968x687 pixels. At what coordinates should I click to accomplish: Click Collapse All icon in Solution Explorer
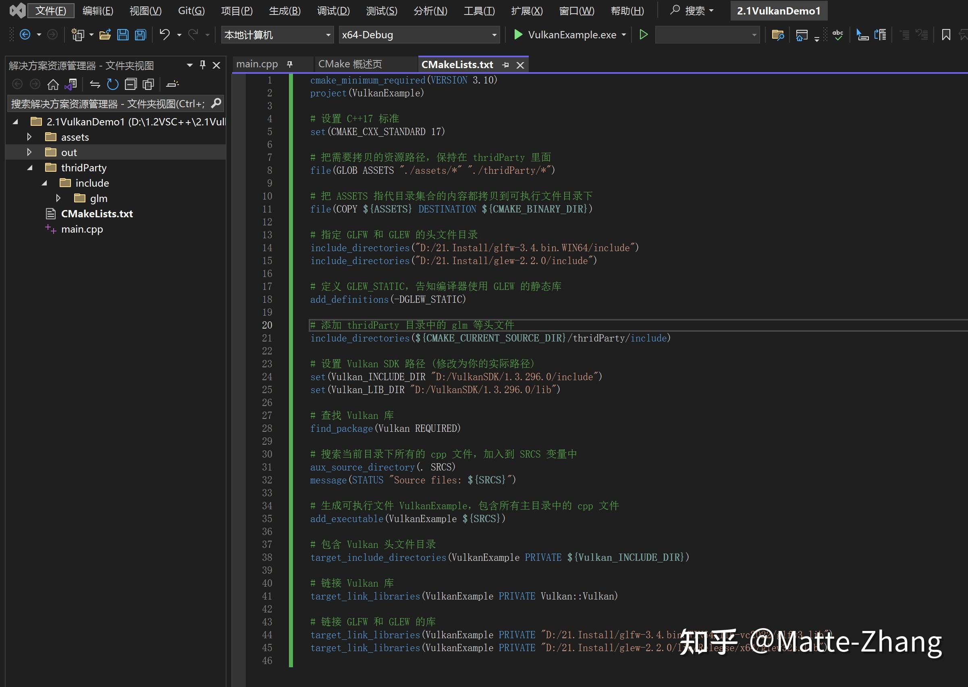click(131, 84)
